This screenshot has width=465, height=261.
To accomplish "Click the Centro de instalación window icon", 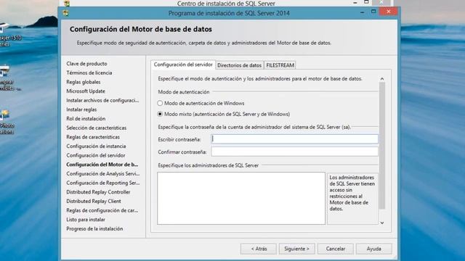I will coord(67,3).
